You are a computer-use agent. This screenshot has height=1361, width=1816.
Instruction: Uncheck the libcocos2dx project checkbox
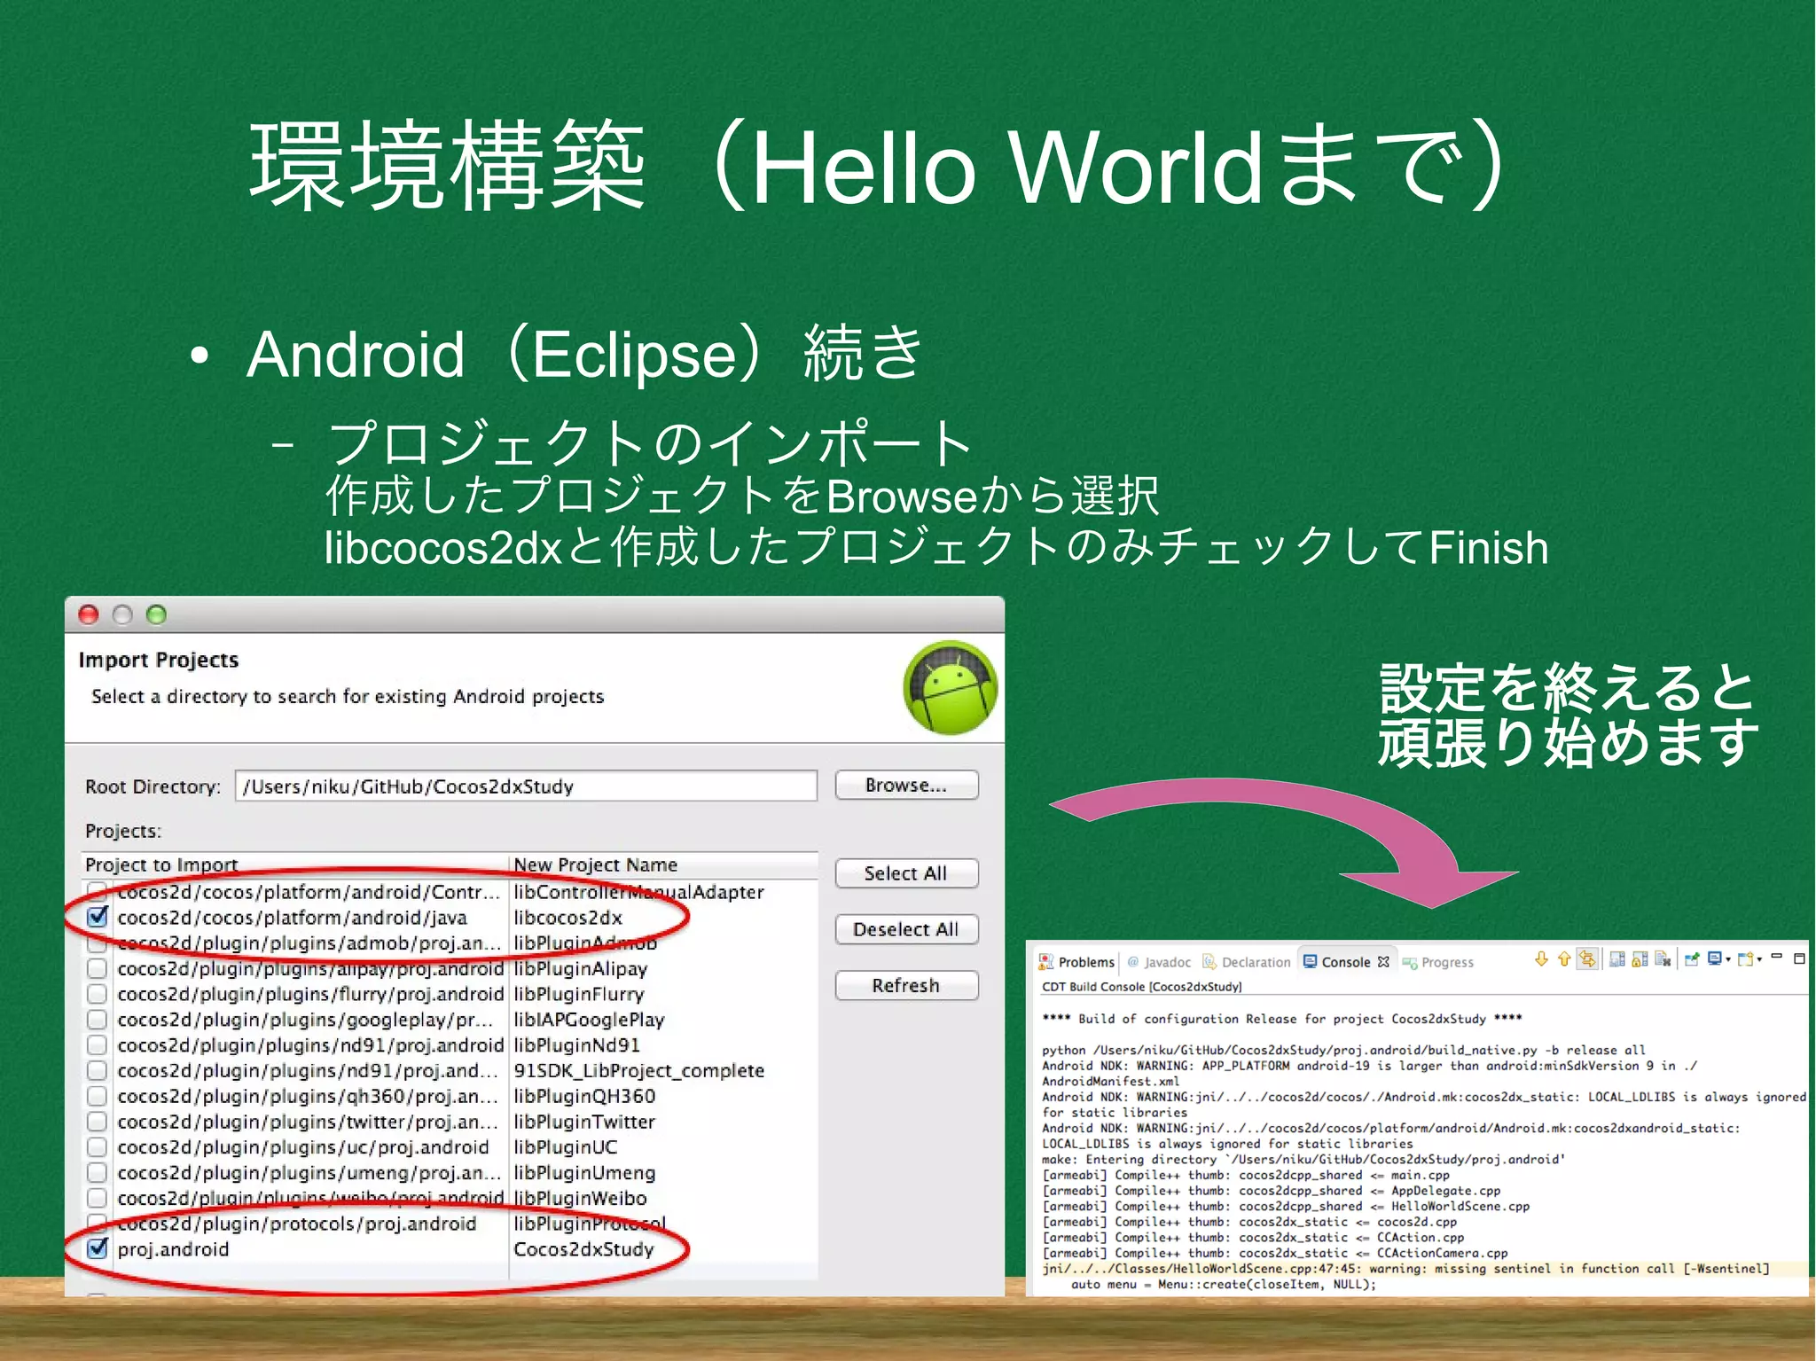click(98, 917)
